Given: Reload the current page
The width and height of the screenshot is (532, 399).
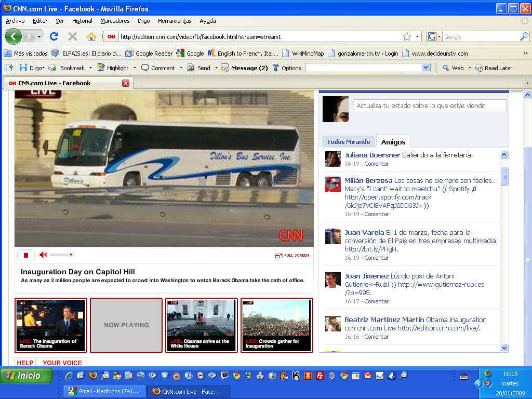Looking at the screenshot, I should (54, 36).
